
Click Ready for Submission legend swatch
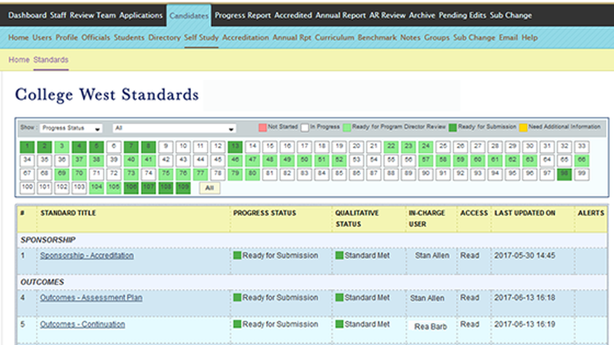pyautogui.click(x=453, y=127)
